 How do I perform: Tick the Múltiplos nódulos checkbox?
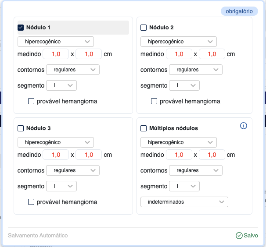144,128
